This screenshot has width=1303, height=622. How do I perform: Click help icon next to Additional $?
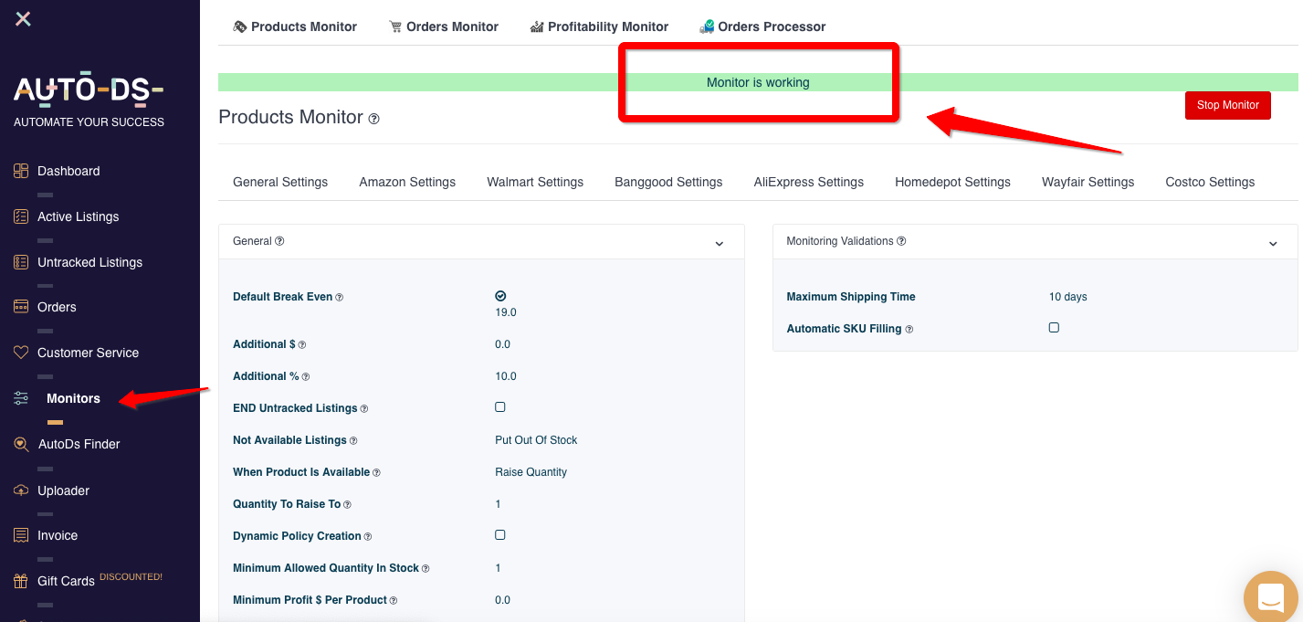pos(302,345)
